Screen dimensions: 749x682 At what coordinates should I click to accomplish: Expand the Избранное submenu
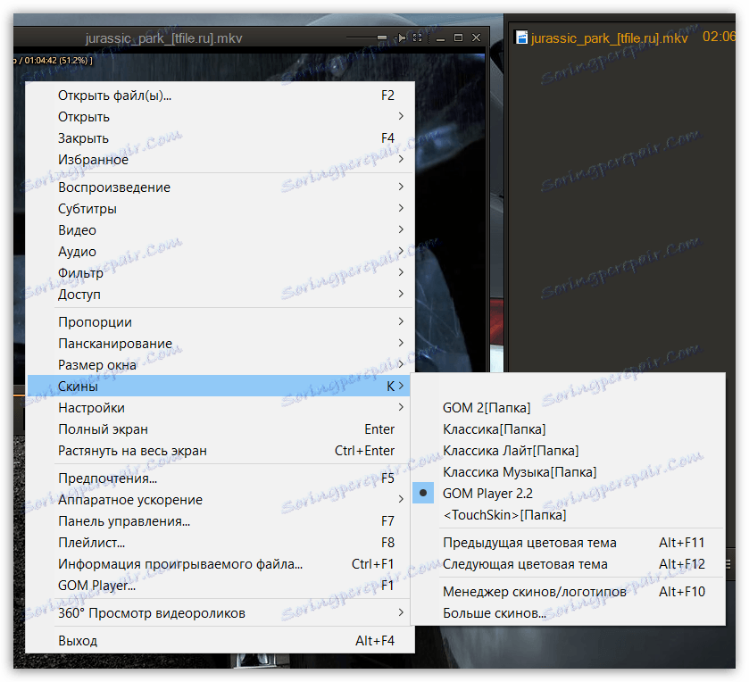click(x=220, y=160)
